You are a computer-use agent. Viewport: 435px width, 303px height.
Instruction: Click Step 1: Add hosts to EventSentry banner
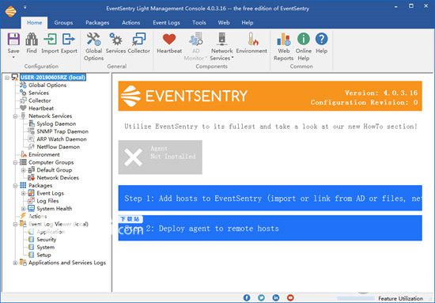(x=270, y=198)
